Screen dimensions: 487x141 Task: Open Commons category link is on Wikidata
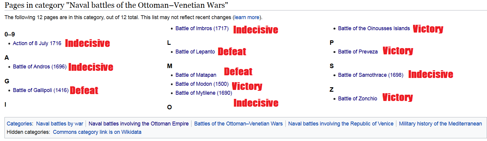click(x=97, y=132)
